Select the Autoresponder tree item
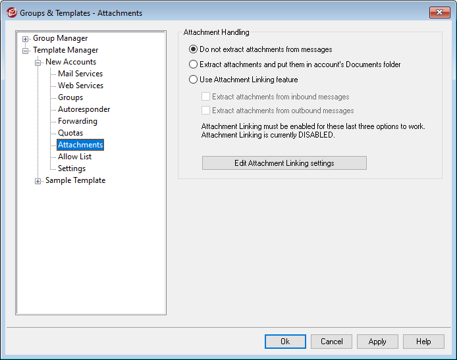 tap(84, 109)
